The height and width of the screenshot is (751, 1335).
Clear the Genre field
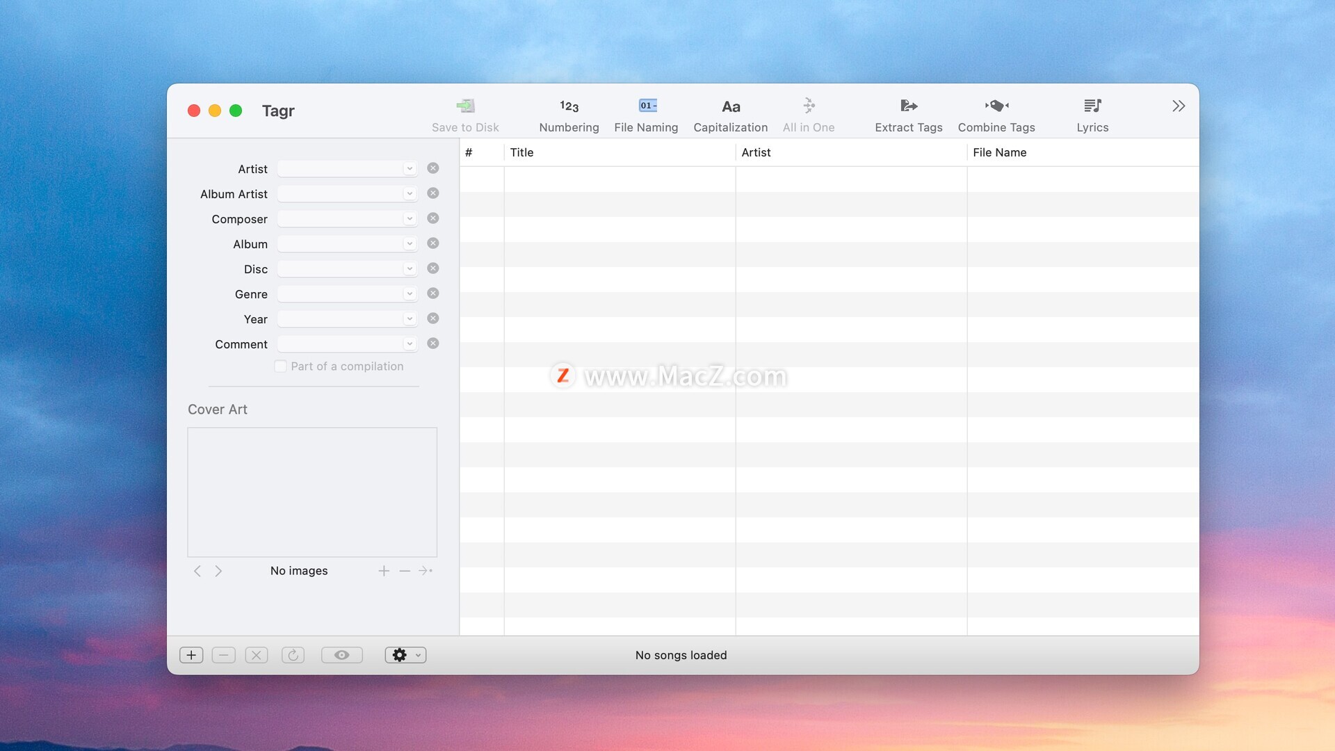[432, 293]
